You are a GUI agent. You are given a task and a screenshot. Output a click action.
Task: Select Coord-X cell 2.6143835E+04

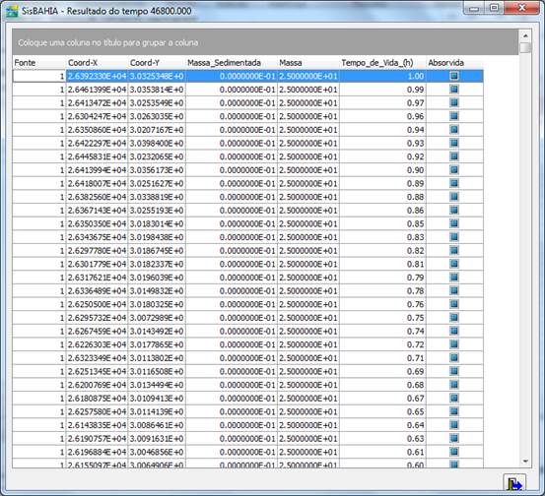[97, 425]
